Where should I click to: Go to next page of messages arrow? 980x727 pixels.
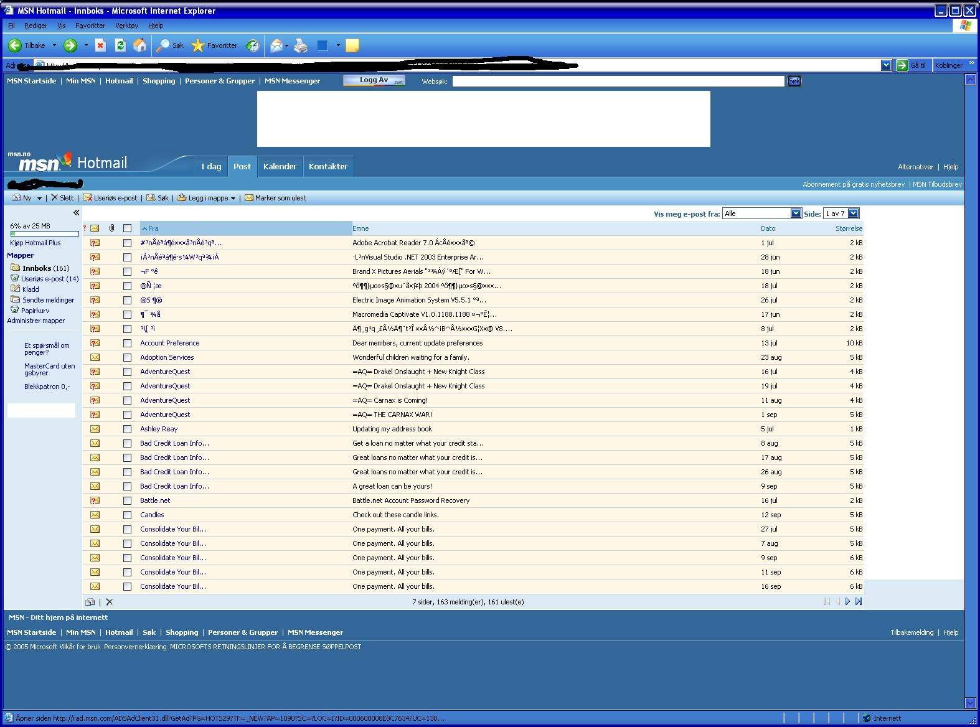click(x=847, y=602)
